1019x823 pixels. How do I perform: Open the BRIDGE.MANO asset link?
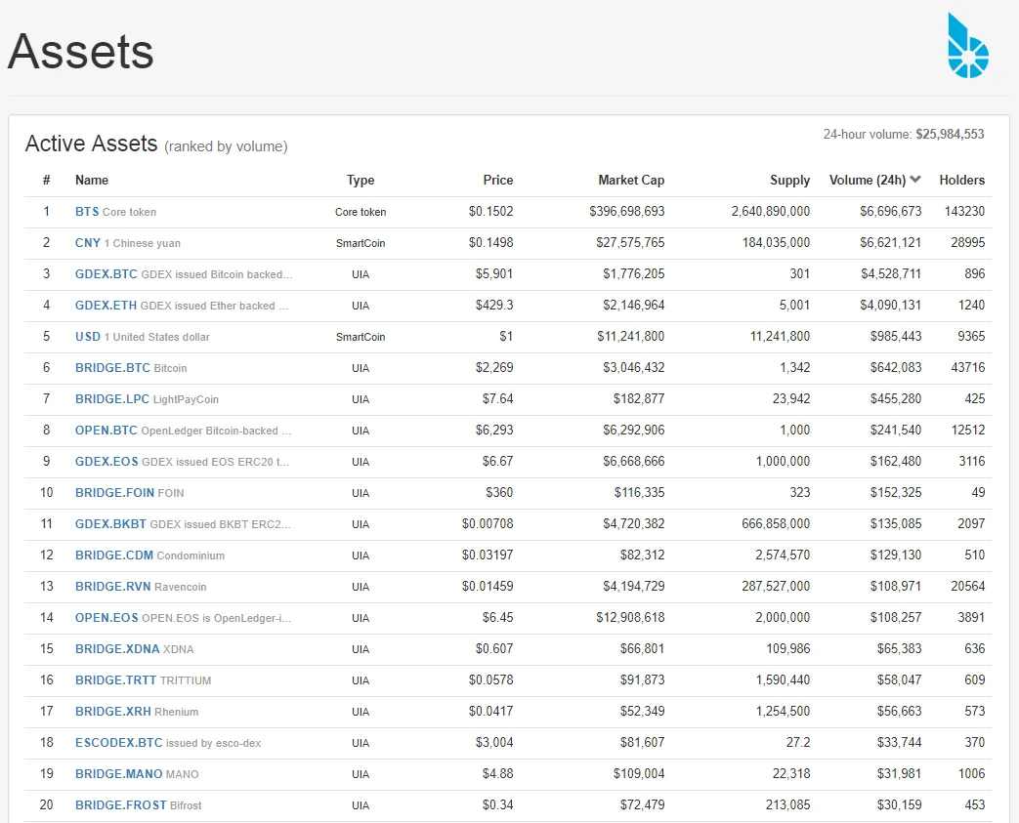tap(119, 773)
